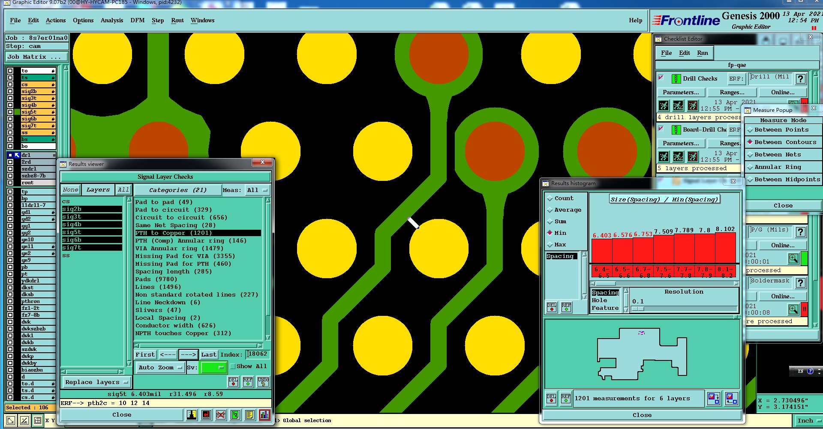Click DEL icon under Spacing list in histogram

tap(552, 307)
